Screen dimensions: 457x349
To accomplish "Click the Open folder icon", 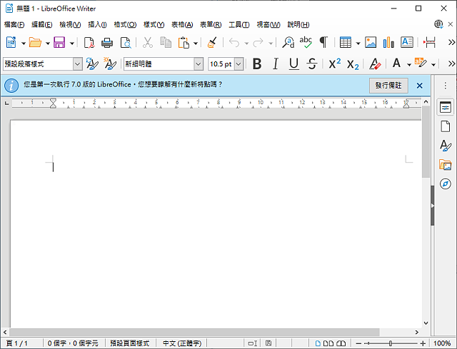I will pos(35,43).
